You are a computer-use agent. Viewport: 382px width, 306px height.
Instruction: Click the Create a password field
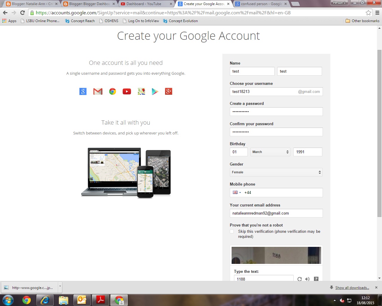pyautogui.click(x=276, y=111)
